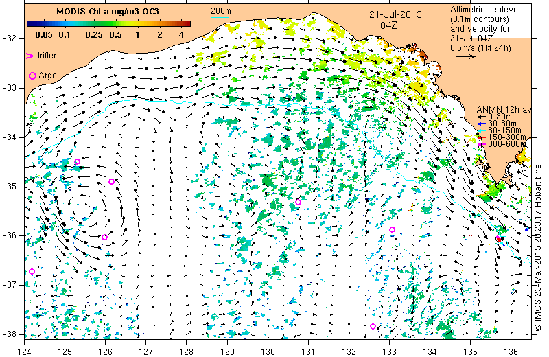Select the Argo float marker near 132.6E, 37.8S
The width and height of the screenshot is (549, 357).
pyautogui.click(x=373, y=327)
